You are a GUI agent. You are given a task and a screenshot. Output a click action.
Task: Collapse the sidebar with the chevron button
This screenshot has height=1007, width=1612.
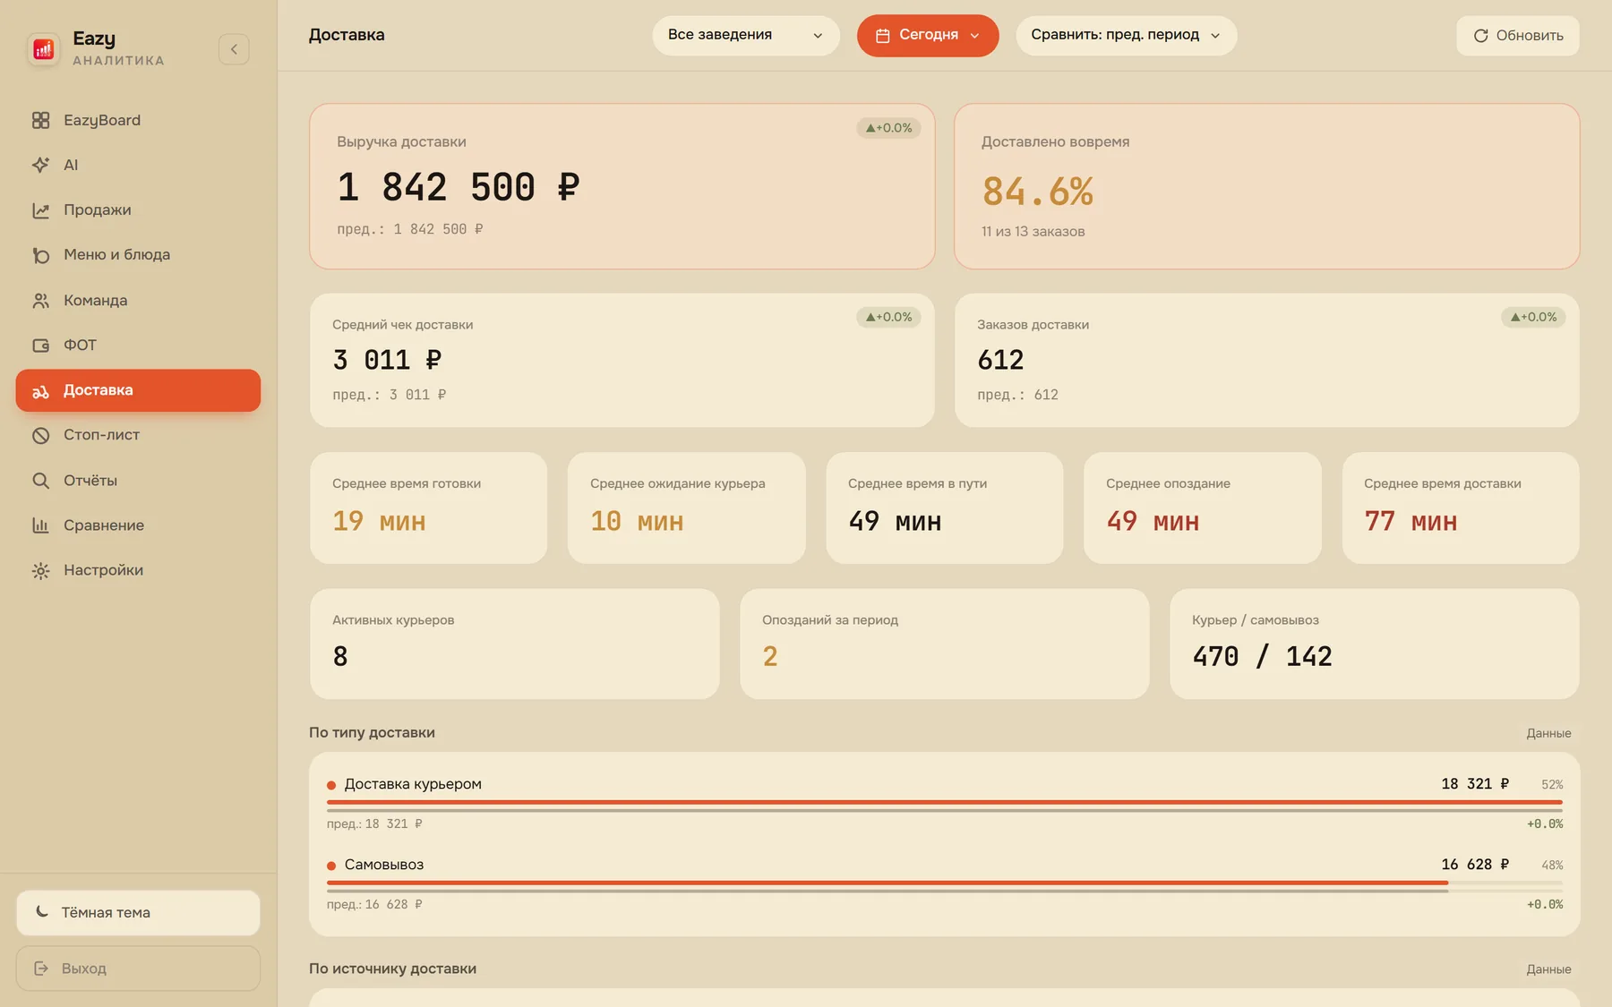pos(234,49)
